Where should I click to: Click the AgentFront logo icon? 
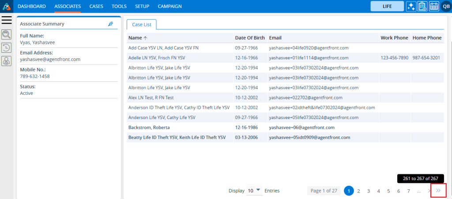(x=7, y=6)
